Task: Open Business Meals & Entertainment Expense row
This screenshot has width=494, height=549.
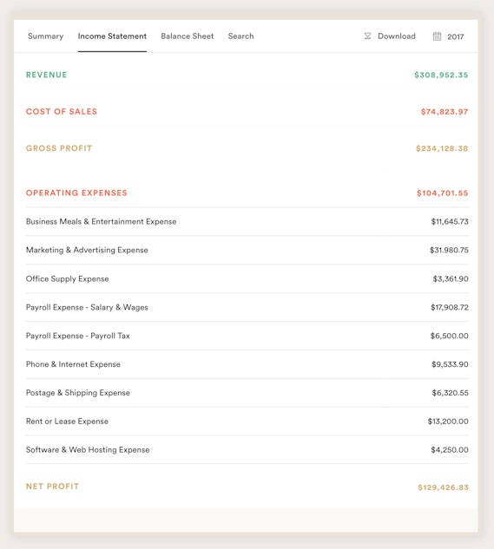Action: click(x=247, y=222)
